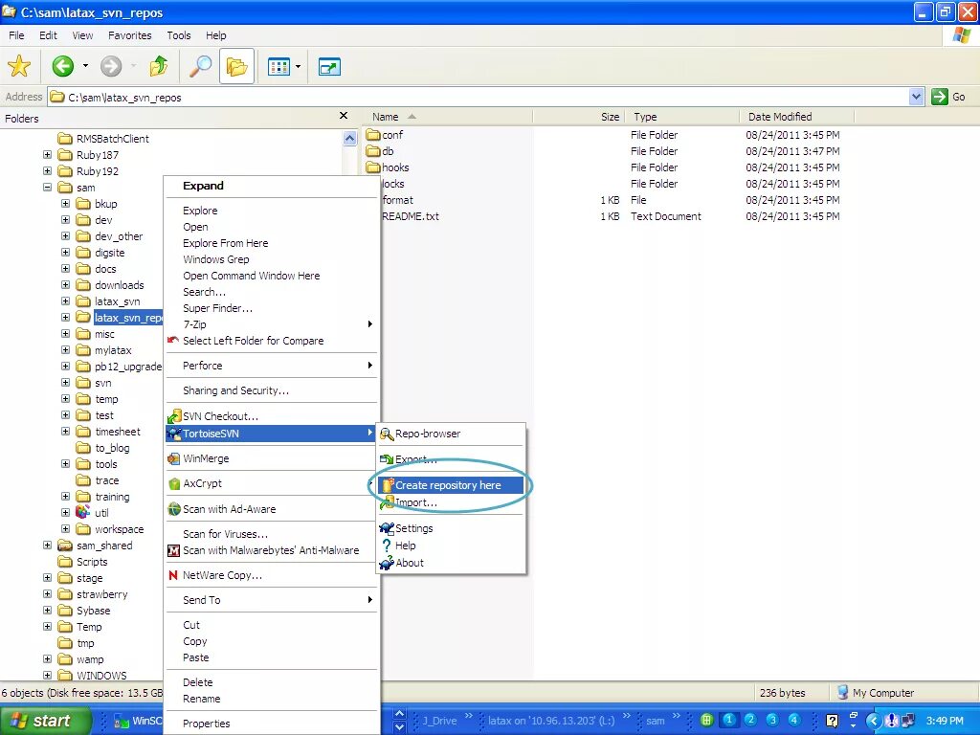Open the Tools menu
This screenshot has width=980, height=735.
pyautogui.click(x=179, y=35)
